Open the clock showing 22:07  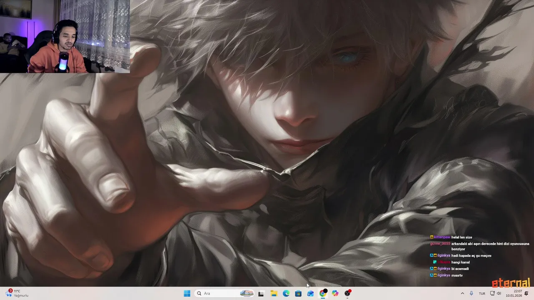pyautogui.click(x=514, y=293)
